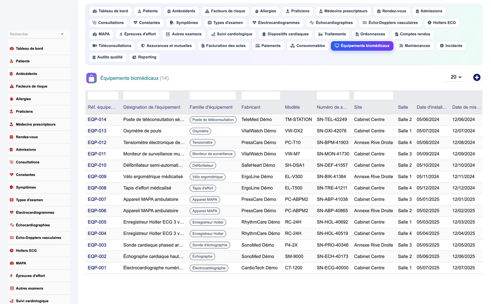Click the Types d'examen sidebar icon
Screen dimensions: 491x304
11,200
